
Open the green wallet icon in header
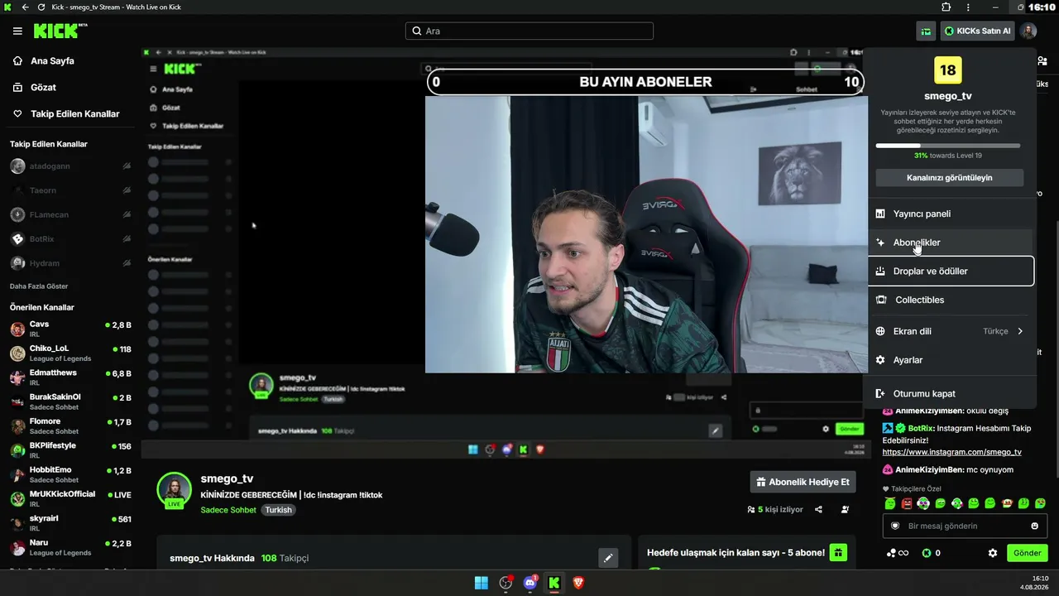click(x=926, y=31)
